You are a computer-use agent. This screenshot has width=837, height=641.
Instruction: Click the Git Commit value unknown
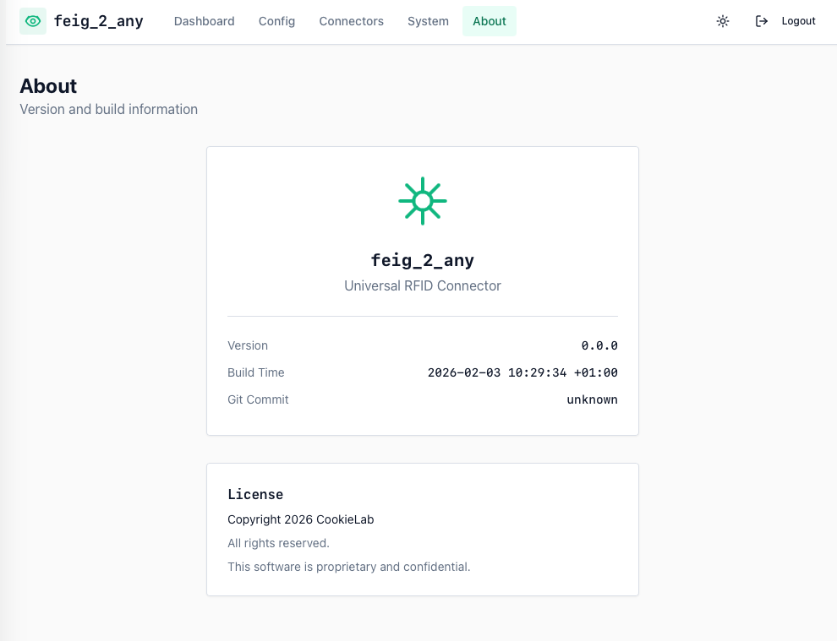592,399
